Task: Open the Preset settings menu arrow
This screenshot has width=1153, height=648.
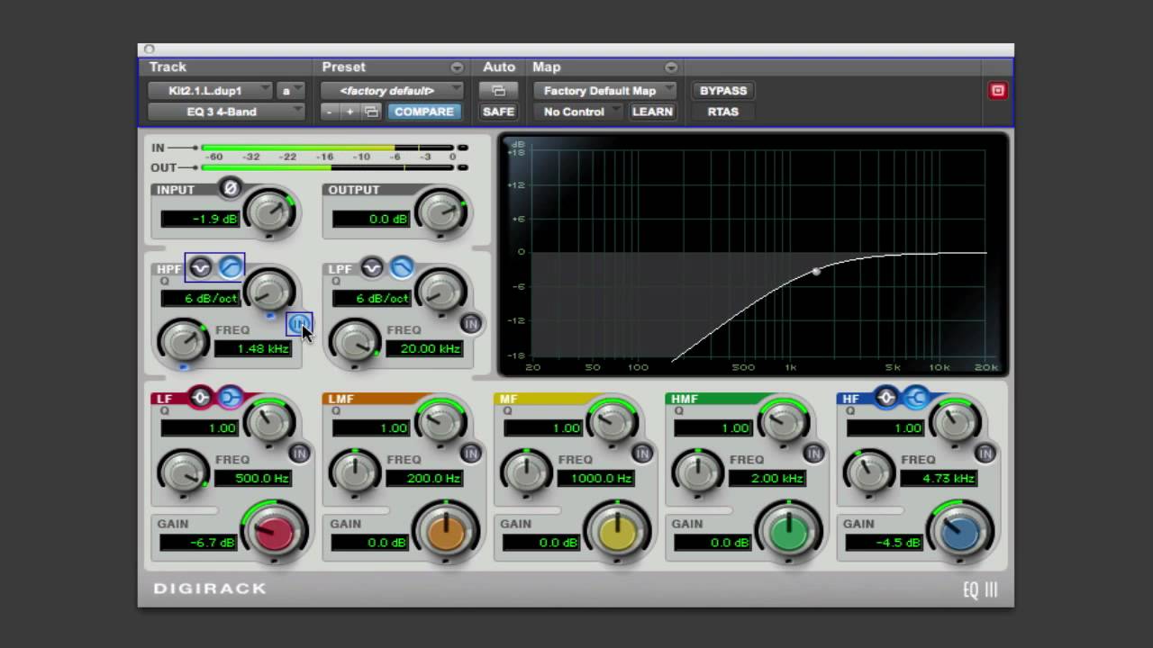Action: [457, 67]
